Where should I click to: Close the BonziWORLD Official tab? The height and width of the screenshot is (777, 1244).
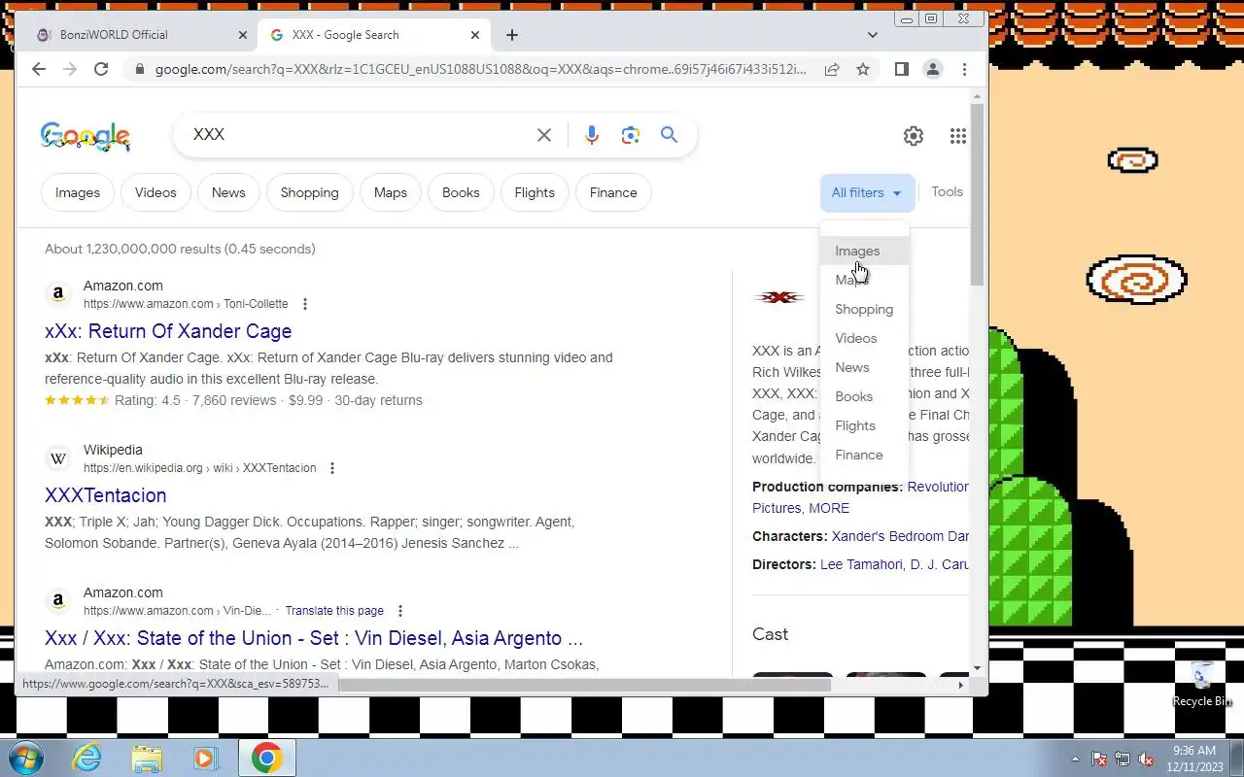(x=243, y=35)
